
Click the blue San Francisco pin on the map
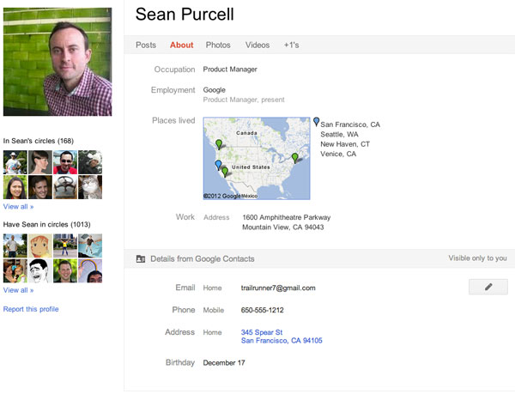click(x=218, y=165)
